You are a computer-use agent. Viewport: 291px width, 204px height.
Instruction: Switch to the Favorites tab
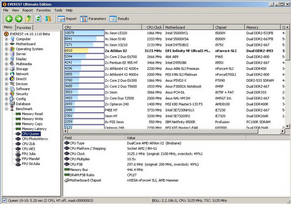(24, 28)
